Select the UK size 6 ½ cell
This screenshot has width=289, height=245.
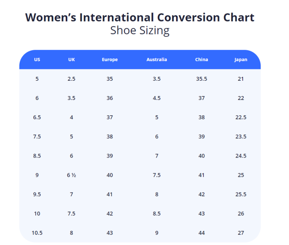(71, 175)
